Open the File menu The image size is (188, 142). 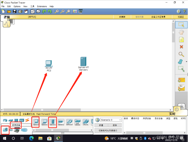click(3, 6)
